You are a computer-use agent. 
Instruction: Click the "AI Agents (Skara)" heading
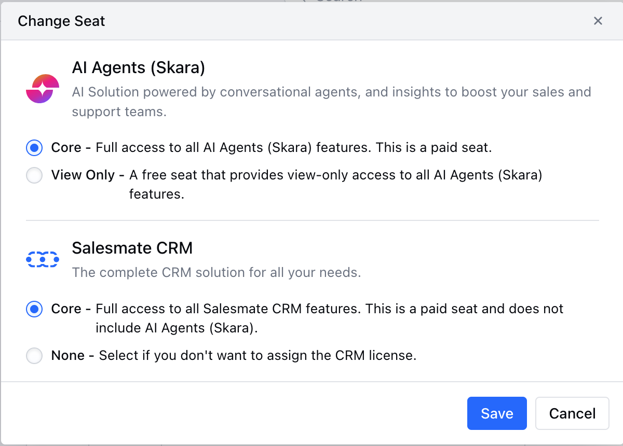(x=139, y=67)
